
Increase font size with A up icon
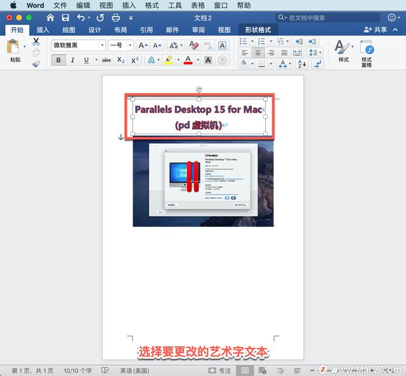143,46
